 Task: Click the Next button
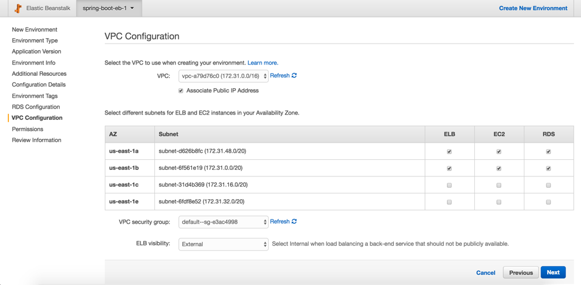[553, 272]
